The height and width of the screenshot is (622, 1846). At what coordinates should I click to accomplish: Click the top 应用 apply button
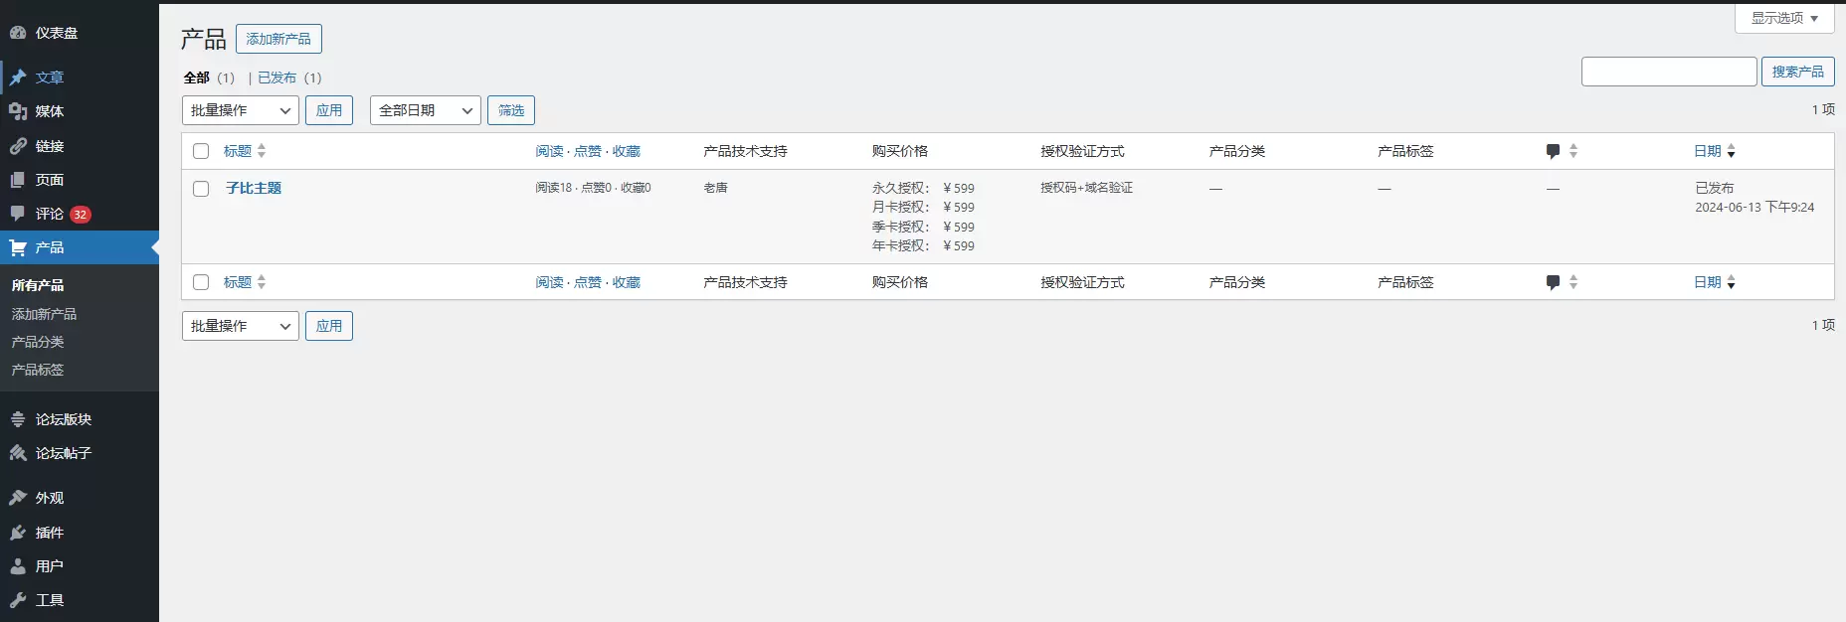click(x=329, y=110)
